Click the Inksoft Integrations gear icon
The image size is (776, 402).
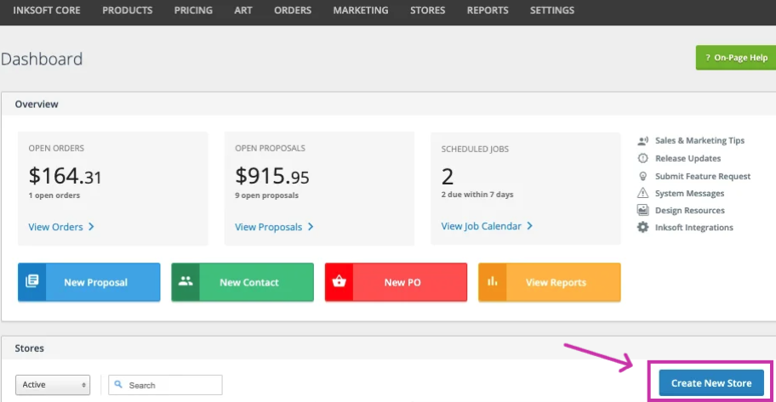[643, 228]
